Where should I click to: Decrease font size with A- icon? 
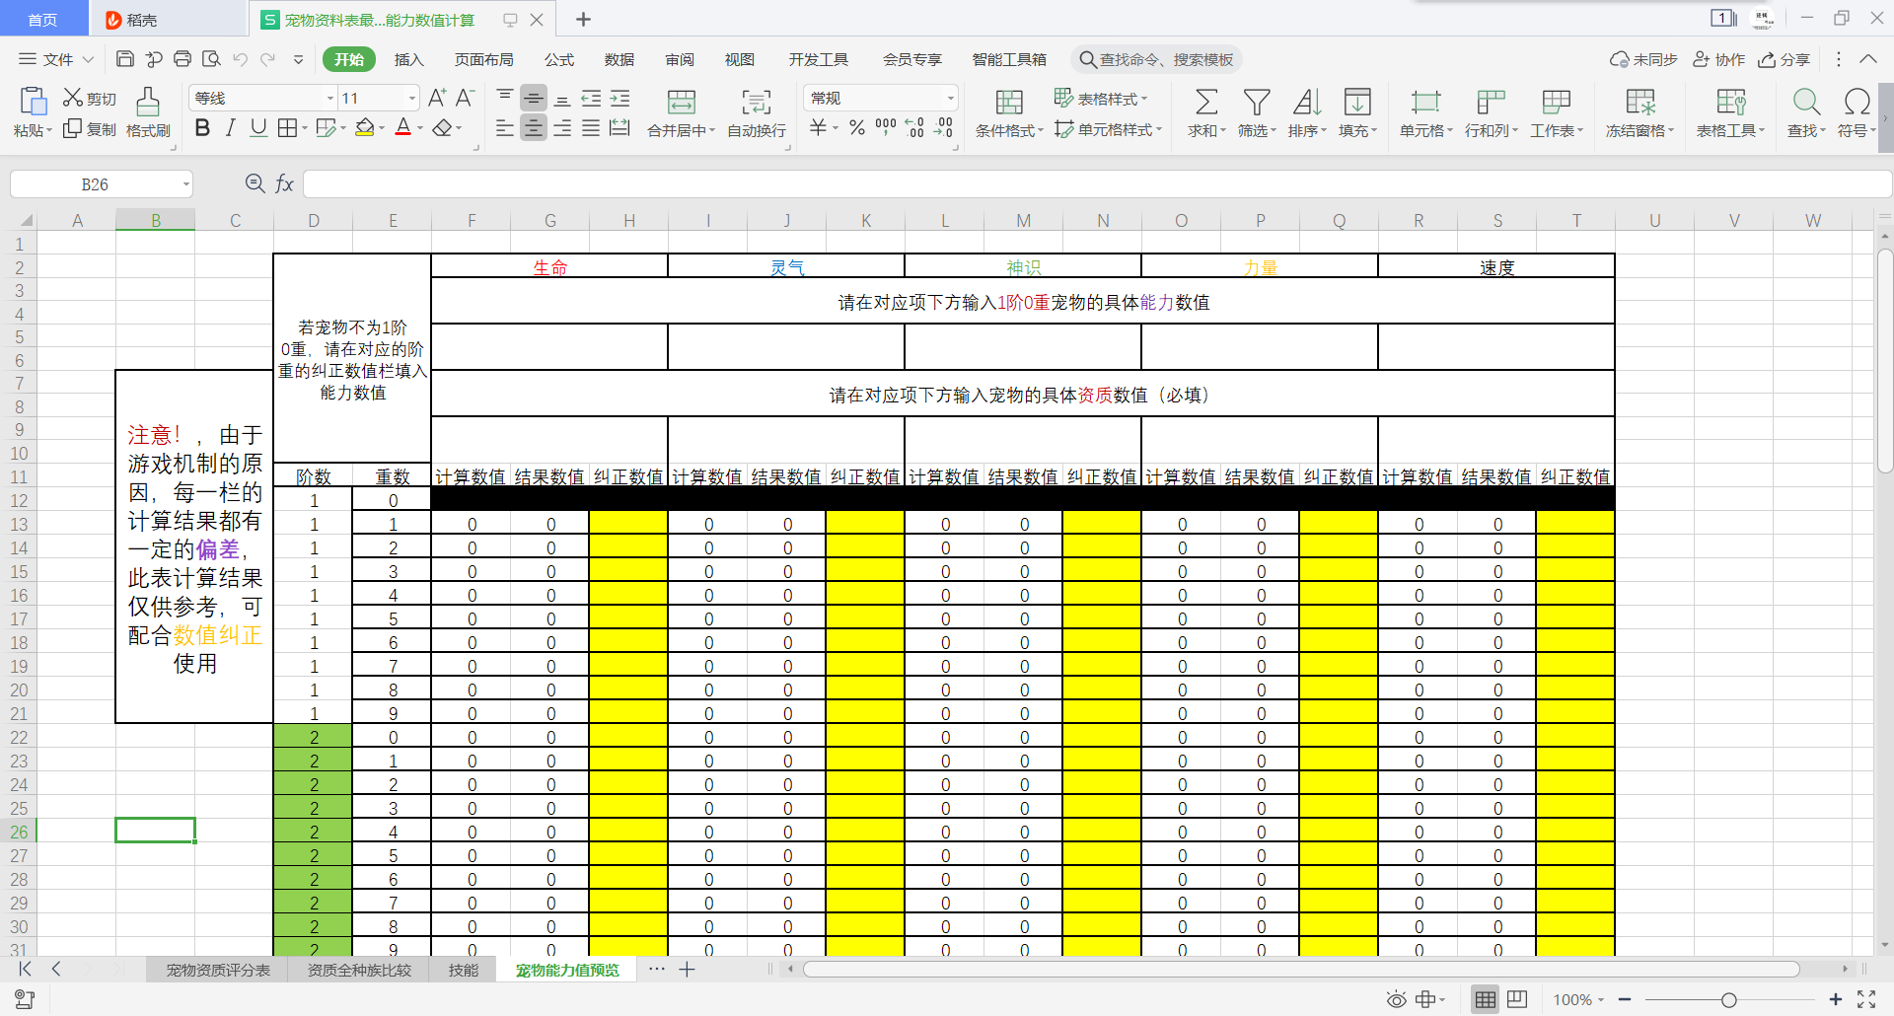pos(465,98)
